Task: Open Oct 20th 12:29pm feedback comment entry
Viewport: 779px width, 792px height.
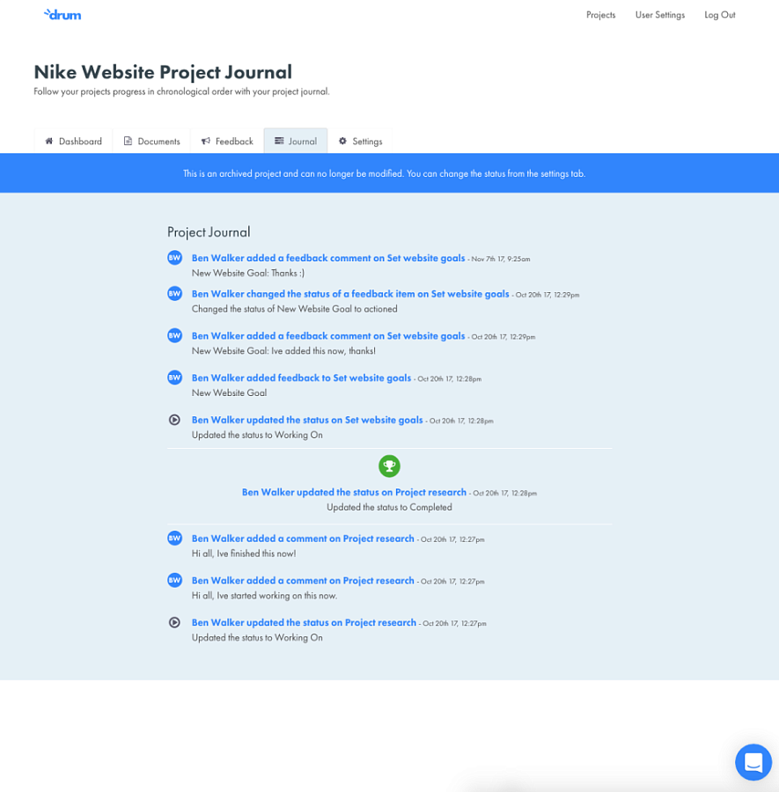Action: click(328, 336)
